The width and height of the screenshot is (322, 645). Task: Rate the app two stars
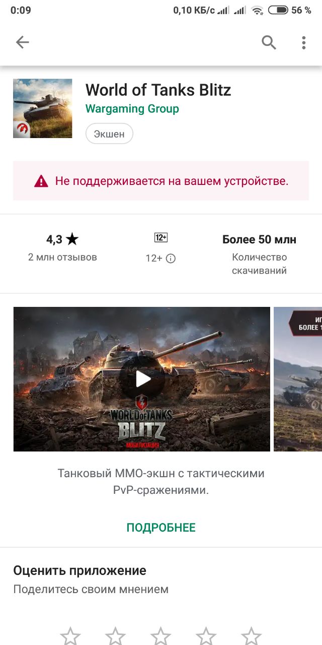(x=115, y=636)
